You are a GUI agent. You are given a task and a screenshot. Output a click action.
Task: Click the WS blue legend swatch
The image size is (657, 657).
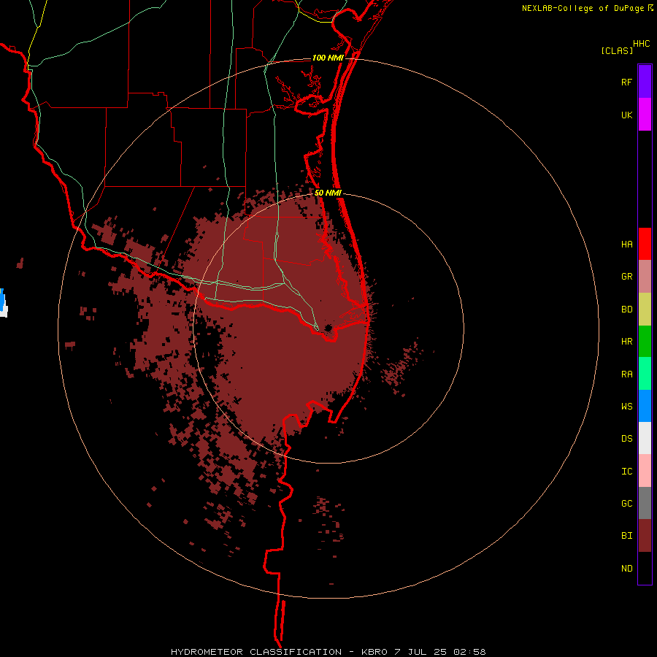click(x=645, y=406)
